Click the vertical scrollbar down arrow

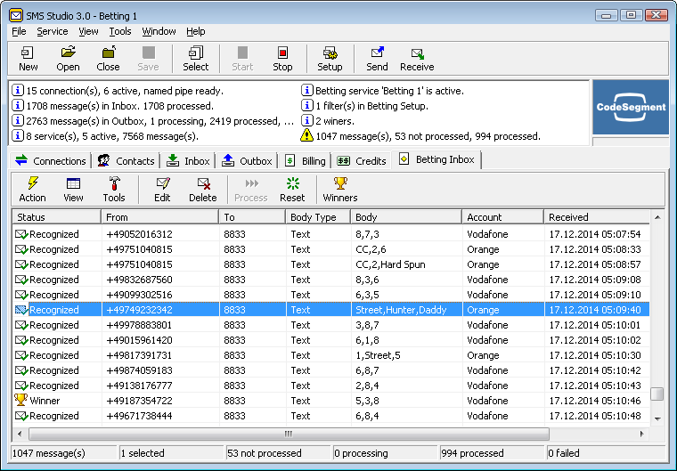(657, 418)
